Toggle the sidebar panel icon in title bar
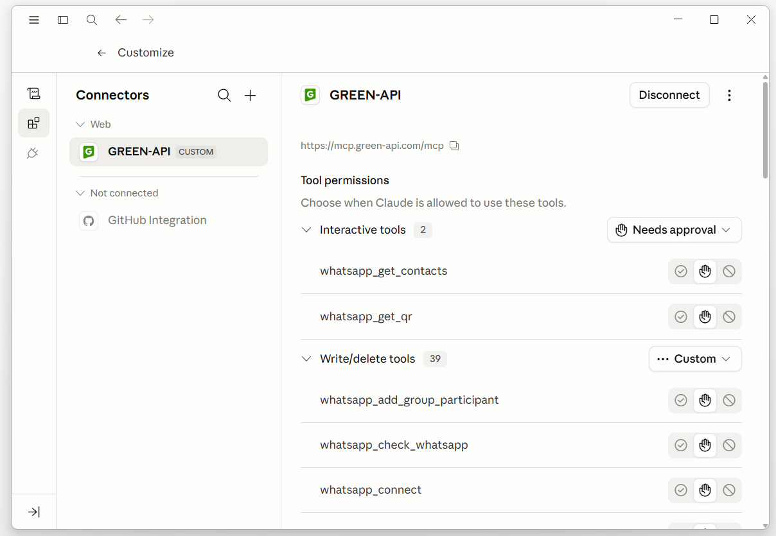Image resolution: width=776 pixels, height=536 pixels. [x=63, y=20]
